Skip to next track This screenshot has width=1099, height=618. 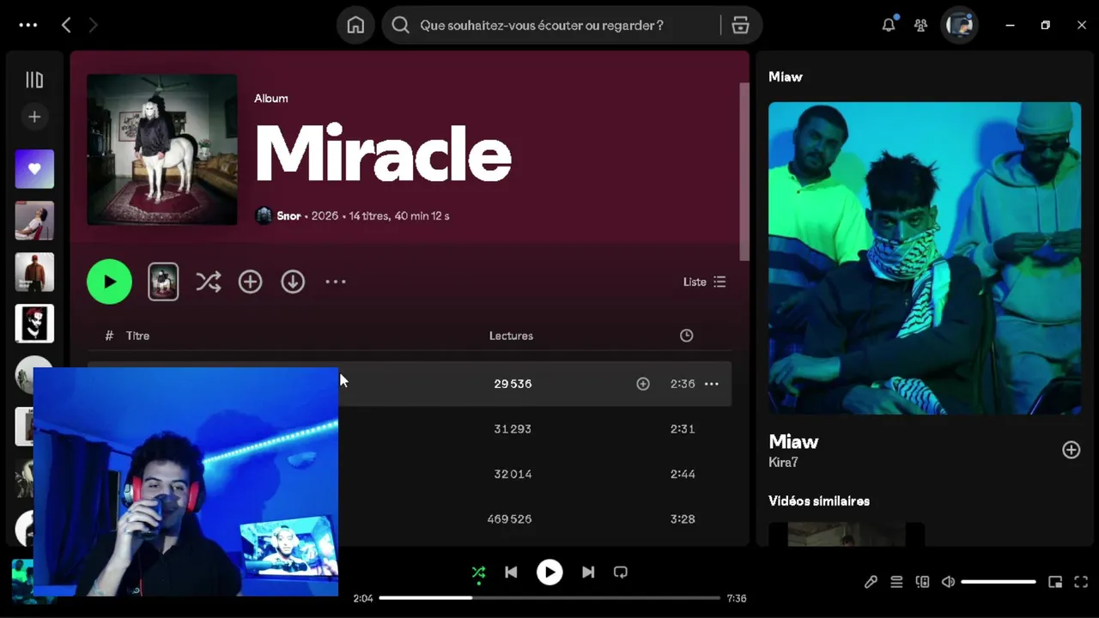(588, 573)
